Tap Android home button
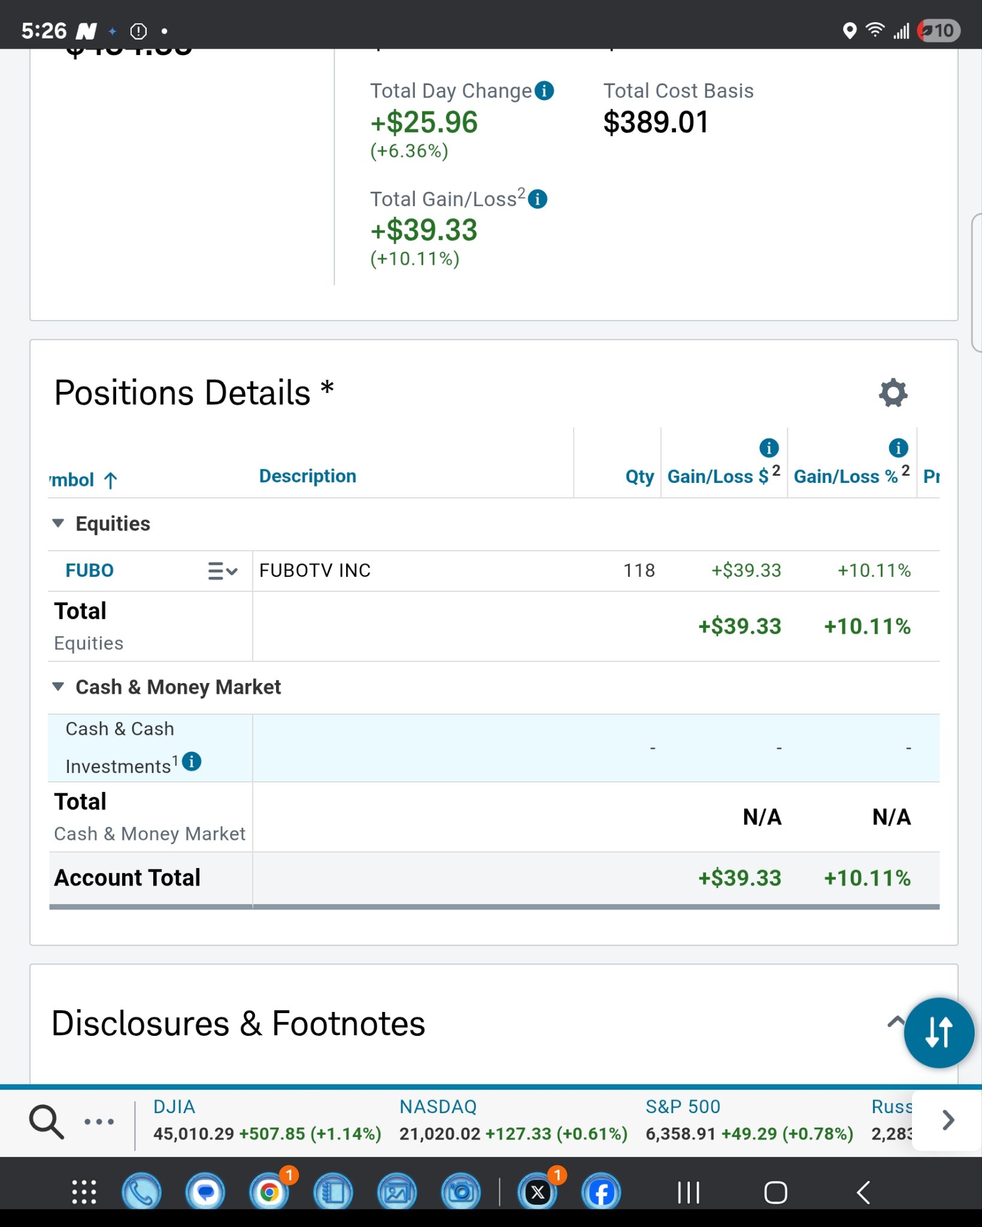The width and height of the screenshot is (982, 1227). tap(775, 1192)
